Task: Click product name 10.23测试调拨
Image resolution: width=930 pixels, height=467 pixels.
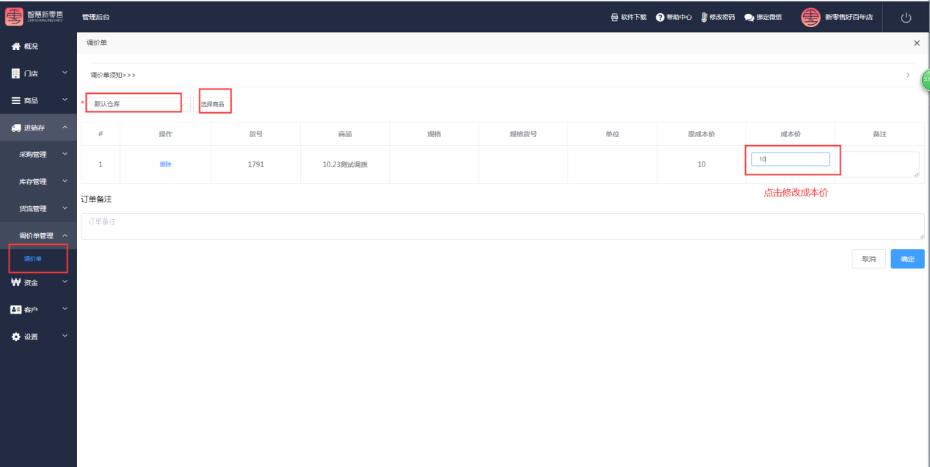Action: [345, 164]
